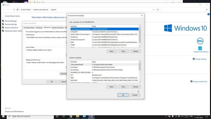Open Support Information link
This screenshot has height=119, width=211.
[x=201, y=52]
